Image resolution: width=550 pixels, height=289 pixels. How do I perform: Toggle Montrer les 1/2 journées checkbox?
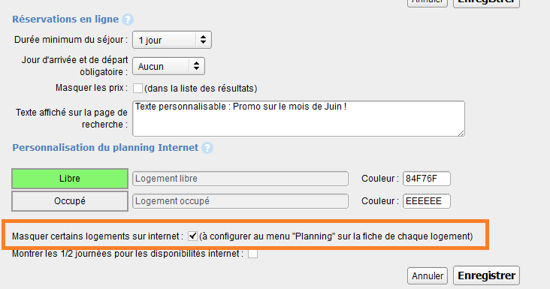click(252, 253)
